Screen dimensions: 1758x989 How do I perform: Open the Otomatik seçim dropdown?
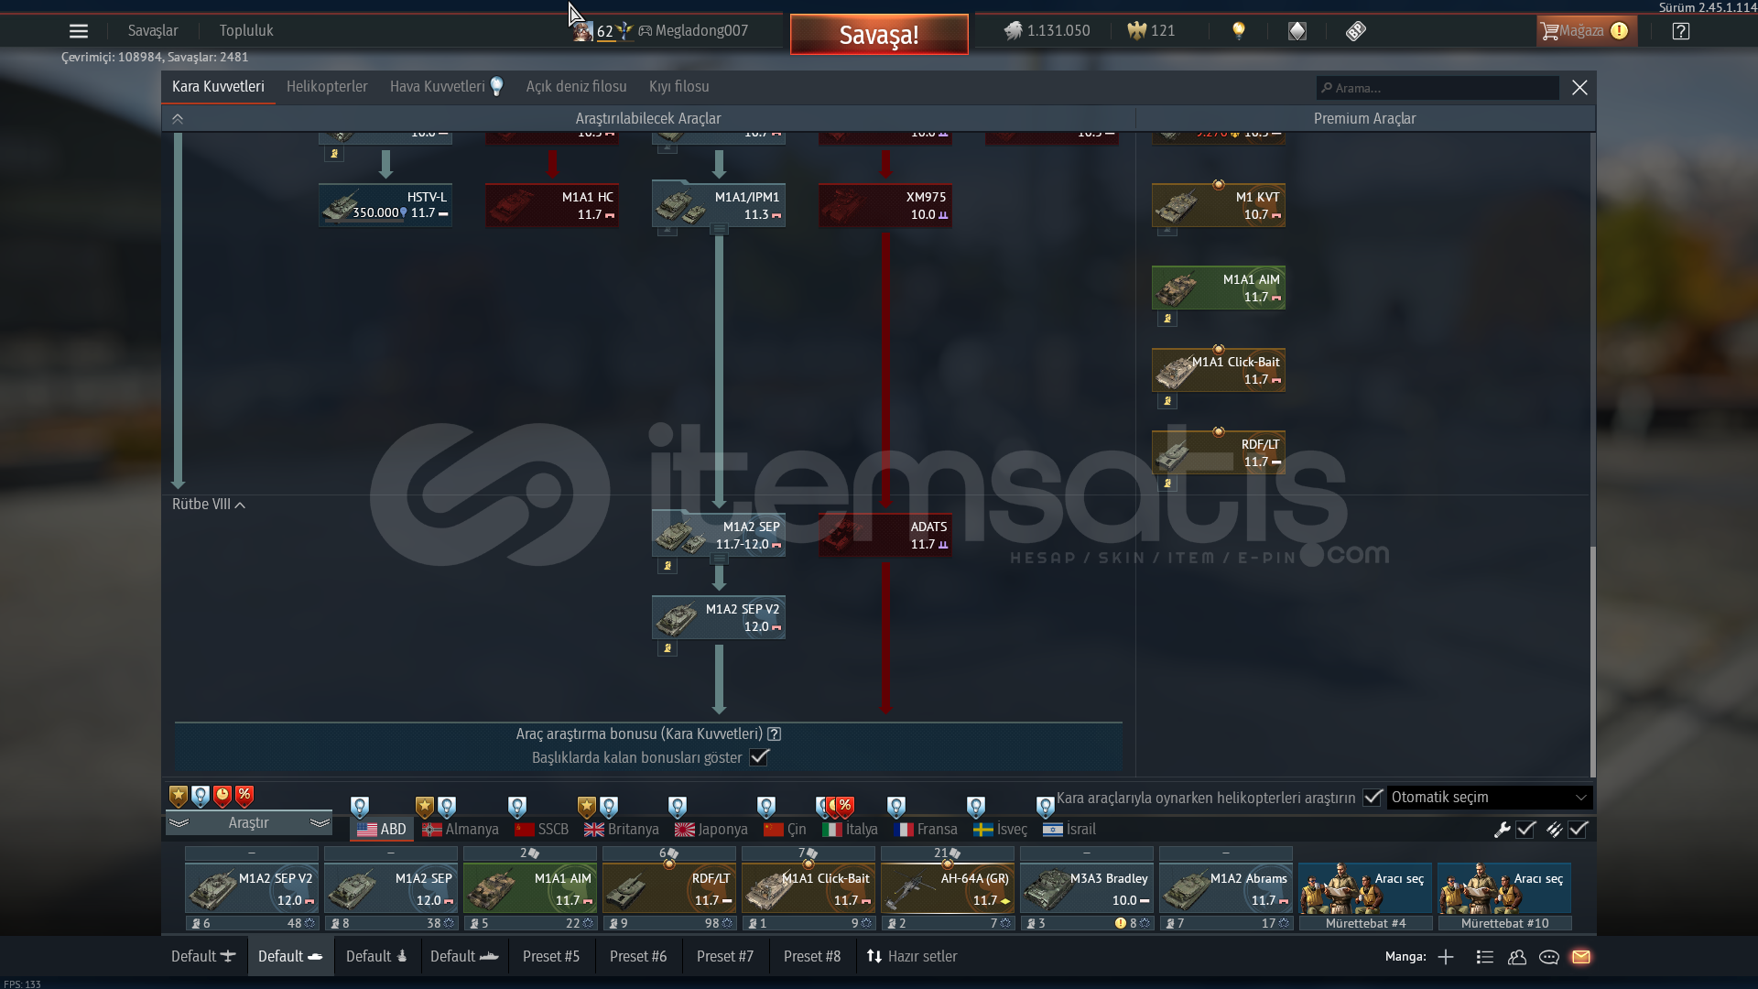point(1489,798)
